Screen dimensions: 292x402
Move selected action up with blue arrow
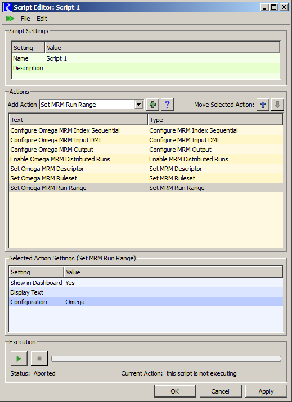tap(263, 105)
